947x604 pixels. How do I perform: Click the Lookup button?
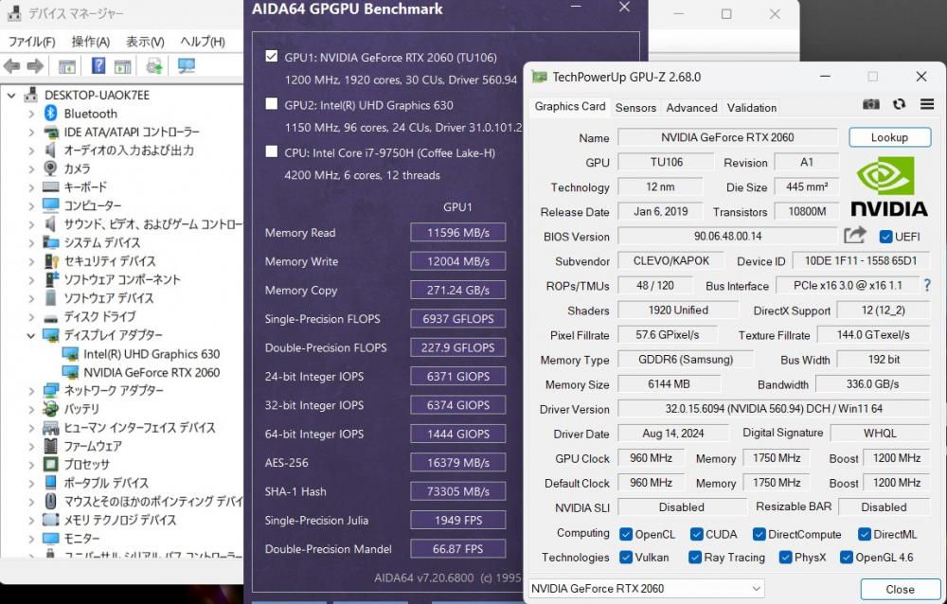(x=889, y=137)
